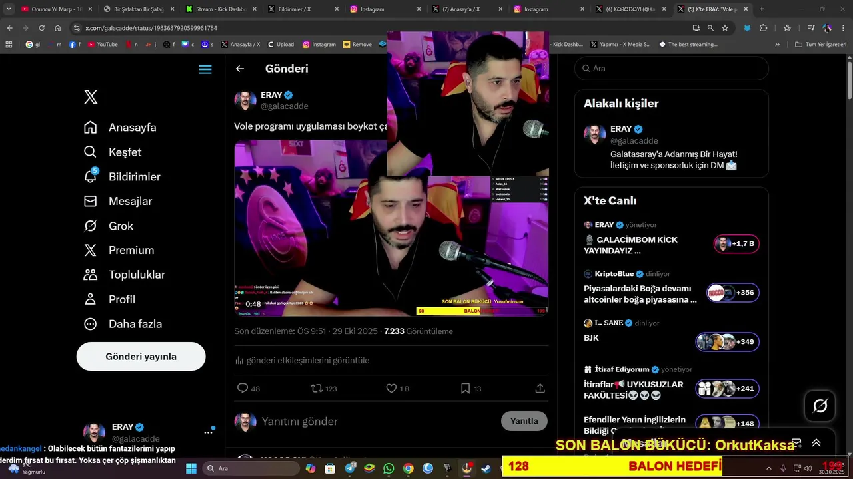
Task: Open the +349 listeners badge
Action: (x=728, y=342)
